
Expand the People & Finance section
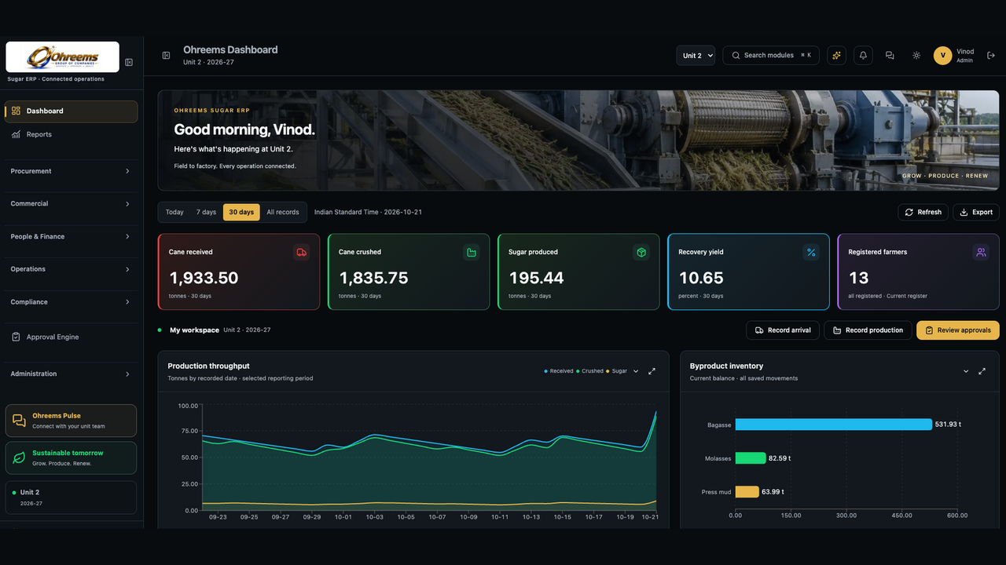(x=71, y=237)
